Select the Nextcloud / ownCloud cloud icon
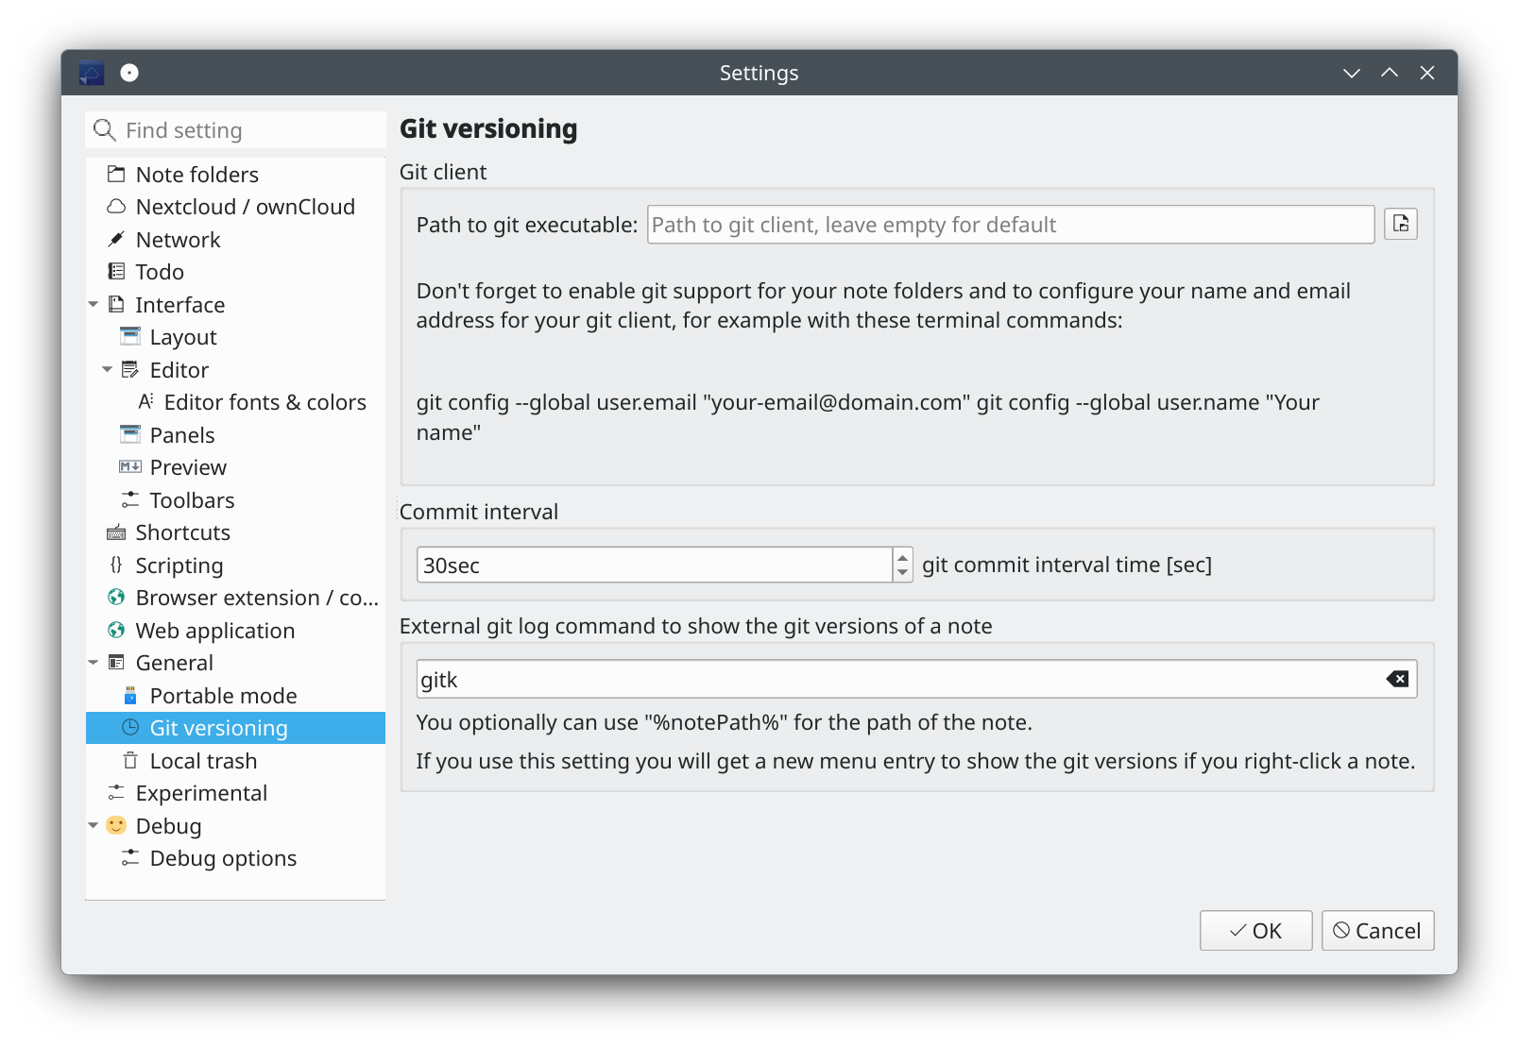This screenshot has height=1047, width=1519. pyautogui.click(x=115, y=207)
